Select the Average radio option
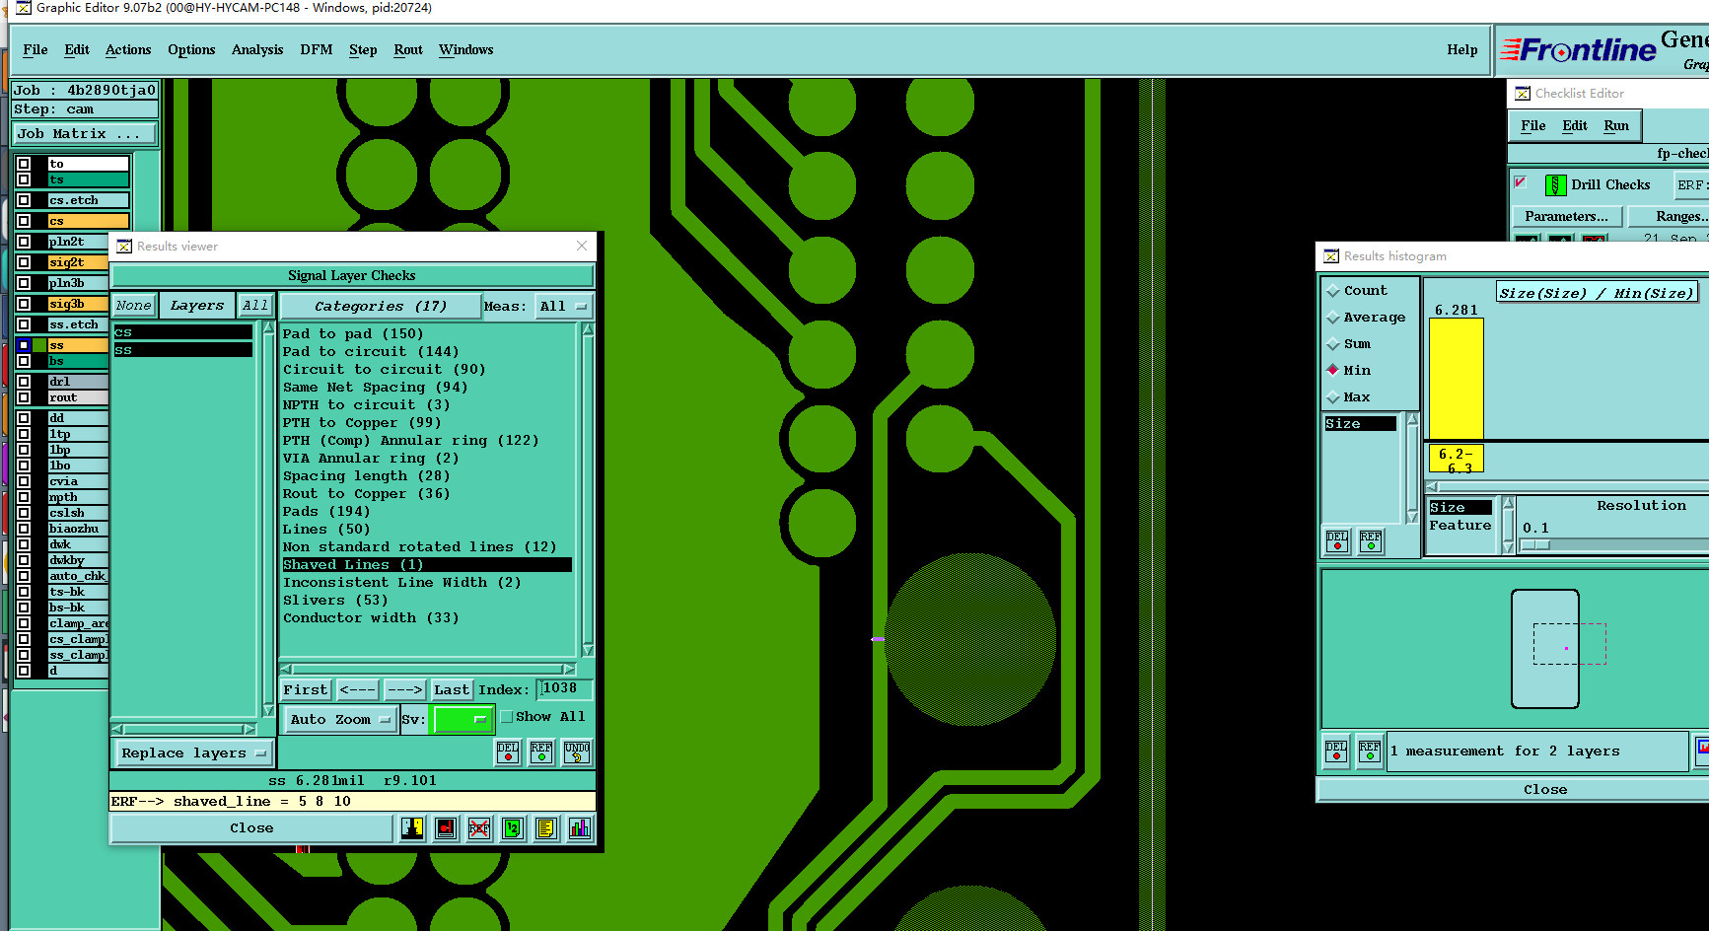This screenshot has width=1709, height=931. point(1333,318)
